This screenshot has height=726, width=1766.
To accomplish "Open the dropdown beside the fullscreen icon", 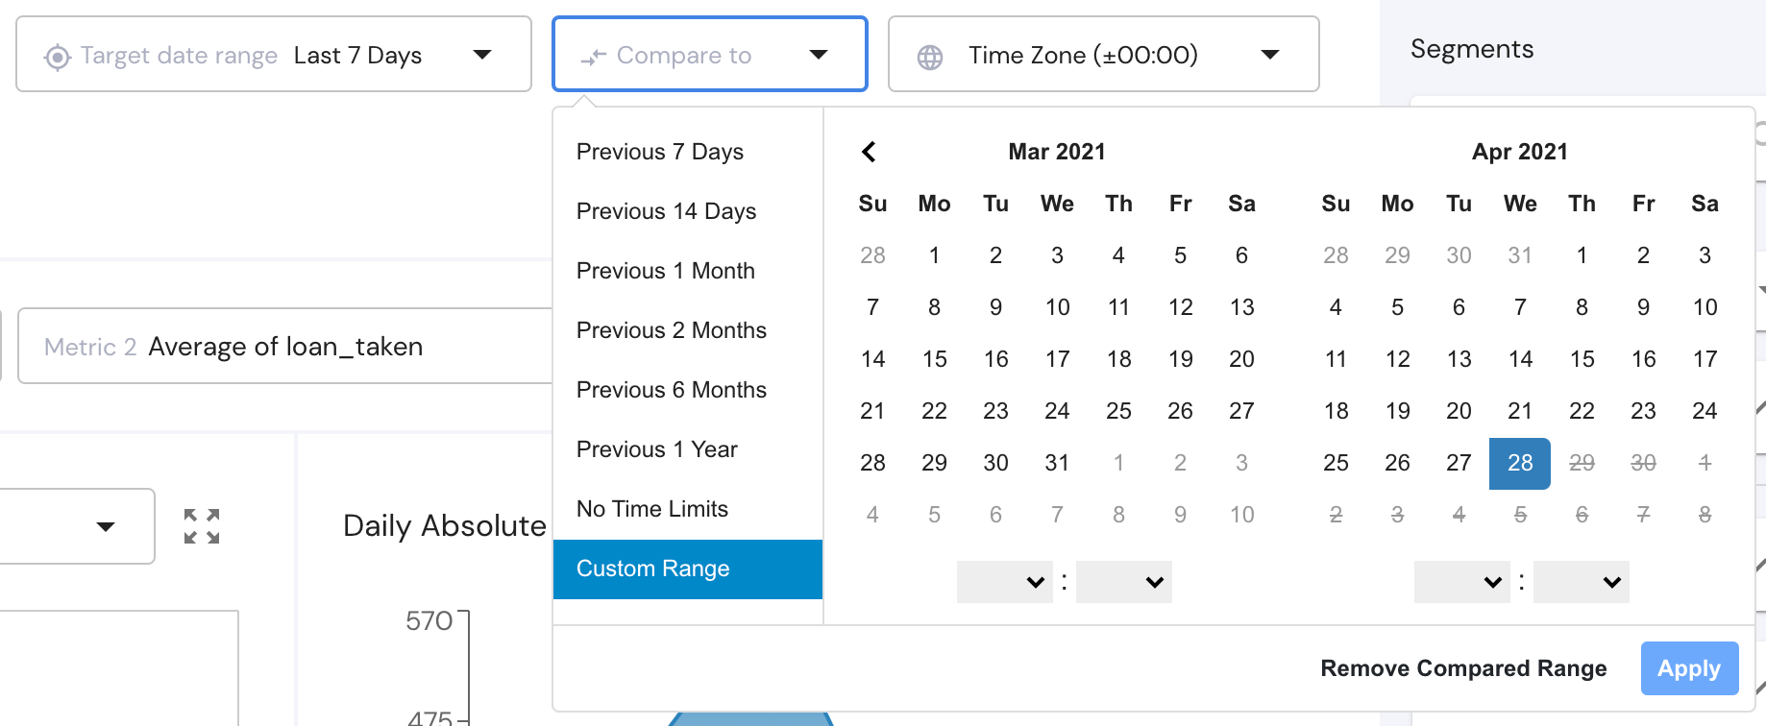I will click(77, 526).
